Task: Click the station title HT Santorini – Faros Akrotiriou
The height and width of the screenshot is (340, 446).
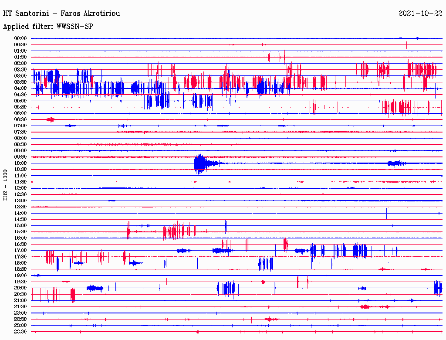Action: [x=61, y=14]
